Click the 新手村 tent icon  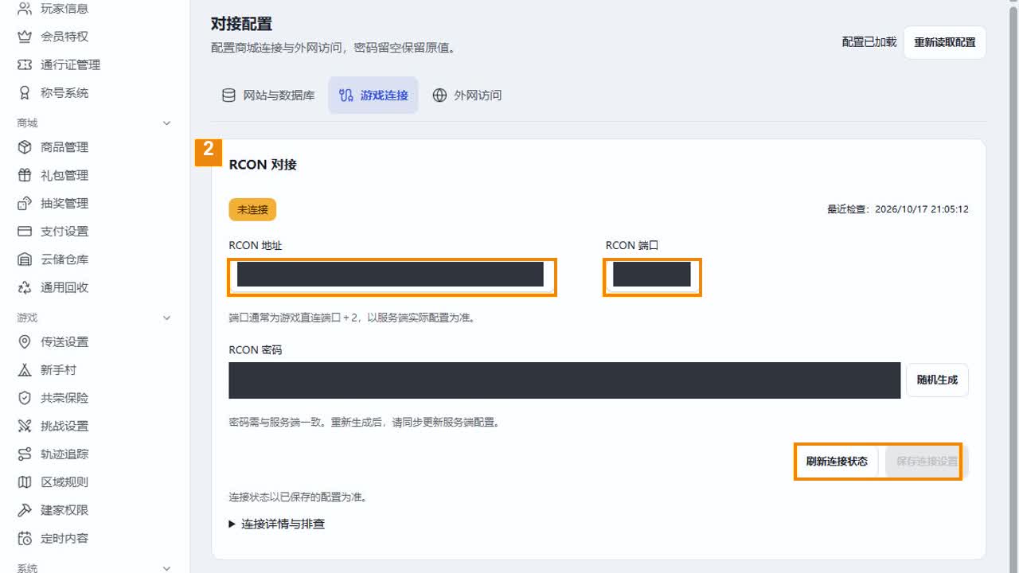(x=25, y=370)
